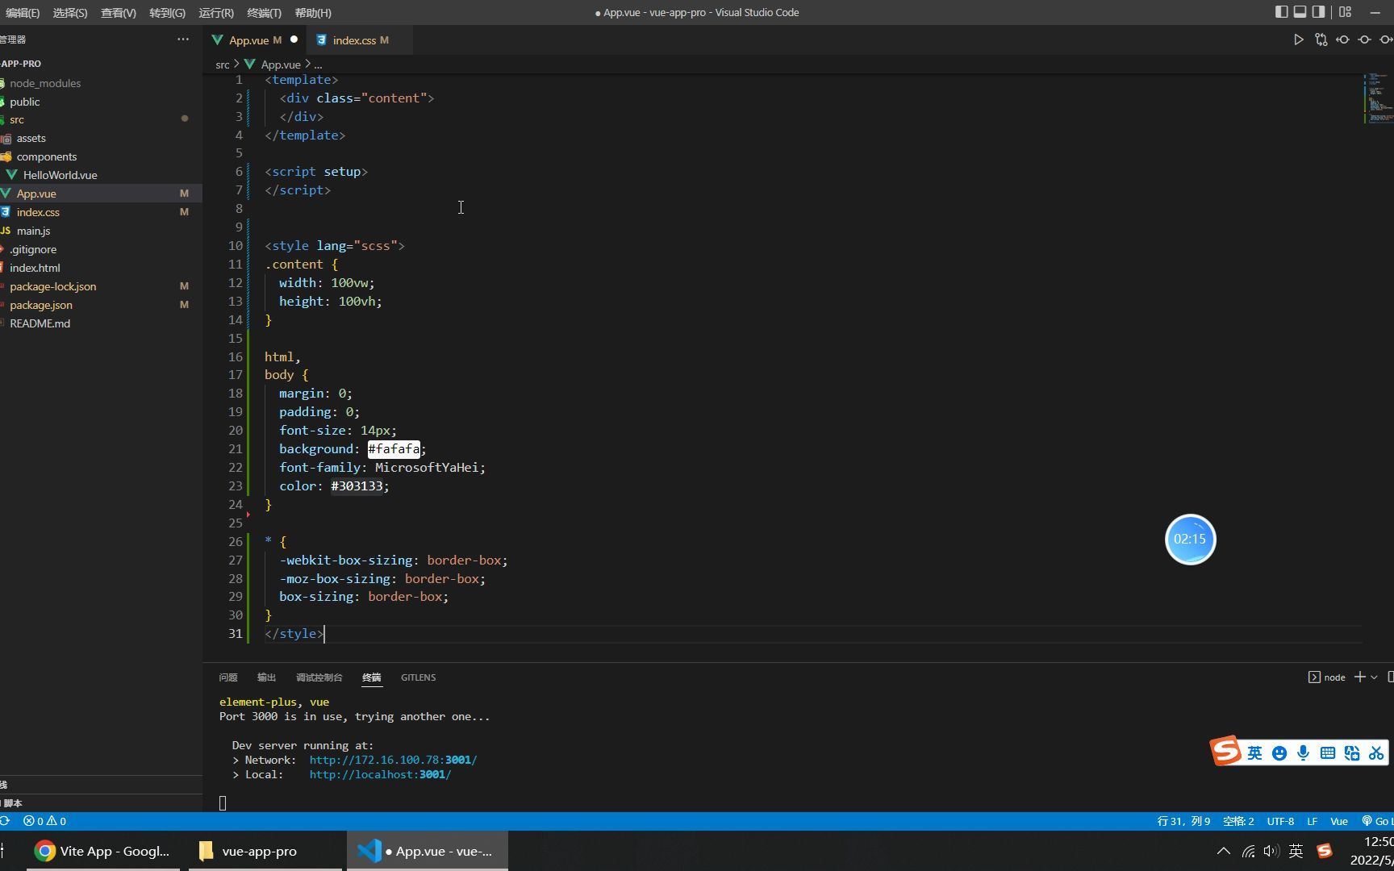1394x871 pixels.
Task: Switch to the GITLENS panel tab
Action: tap(418, 677)
